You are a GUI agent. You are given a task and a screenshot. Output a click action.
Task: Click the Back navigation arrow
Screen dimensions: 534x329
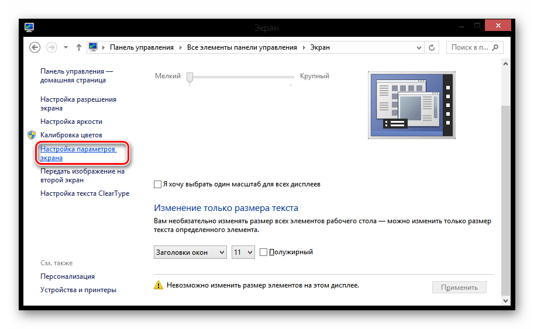pyautogui.click(x=35, y=47)
